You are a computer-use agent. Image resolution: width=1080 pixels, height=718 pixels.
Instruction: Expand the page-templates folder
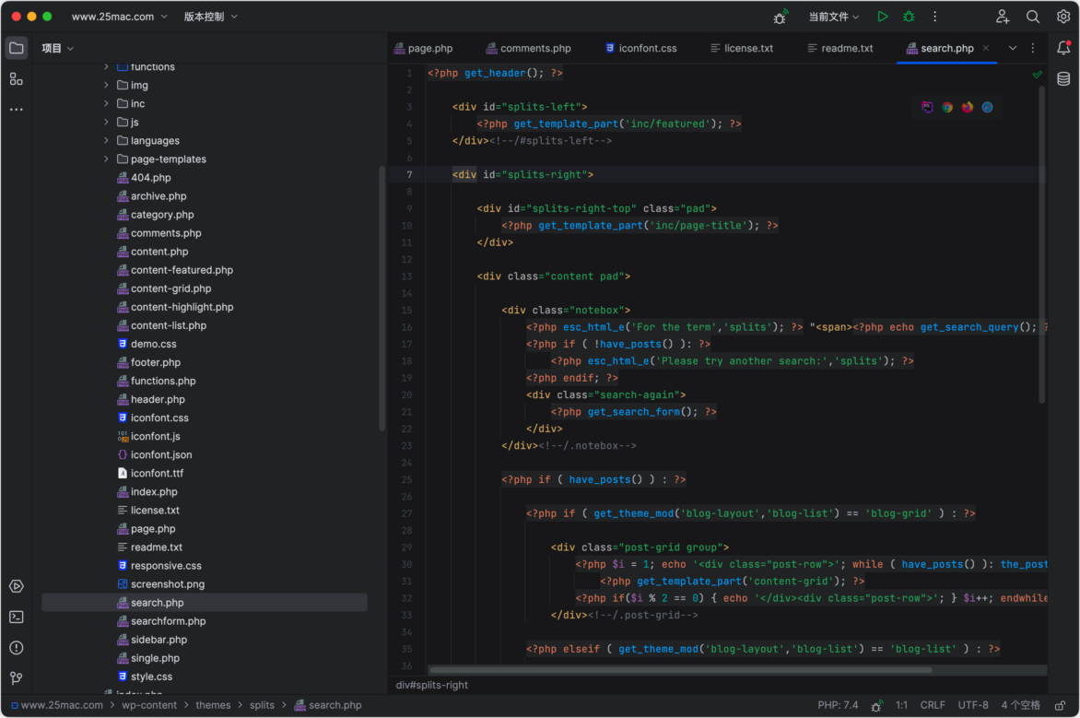pyautogui.click(x=106, y=159)
